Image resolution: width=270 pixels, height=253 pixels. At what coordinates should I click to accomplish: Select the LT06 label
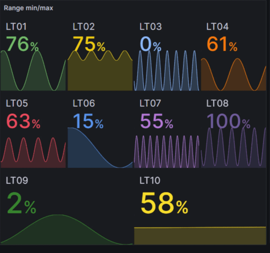pyautogui.click(x=84, y=103)
